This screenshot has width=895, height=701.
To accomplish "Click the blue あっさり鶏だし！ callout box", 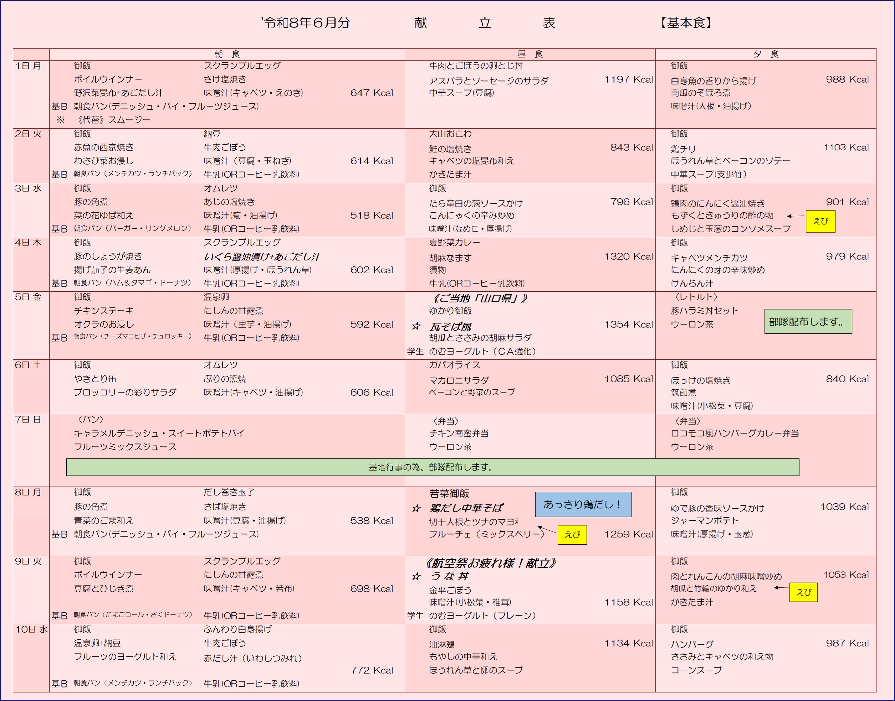I will click(583, 504).
